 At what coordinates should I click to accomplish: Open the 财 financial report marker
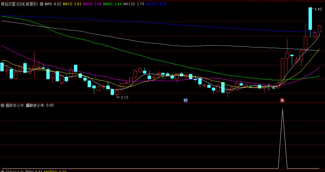coord(185,100)
